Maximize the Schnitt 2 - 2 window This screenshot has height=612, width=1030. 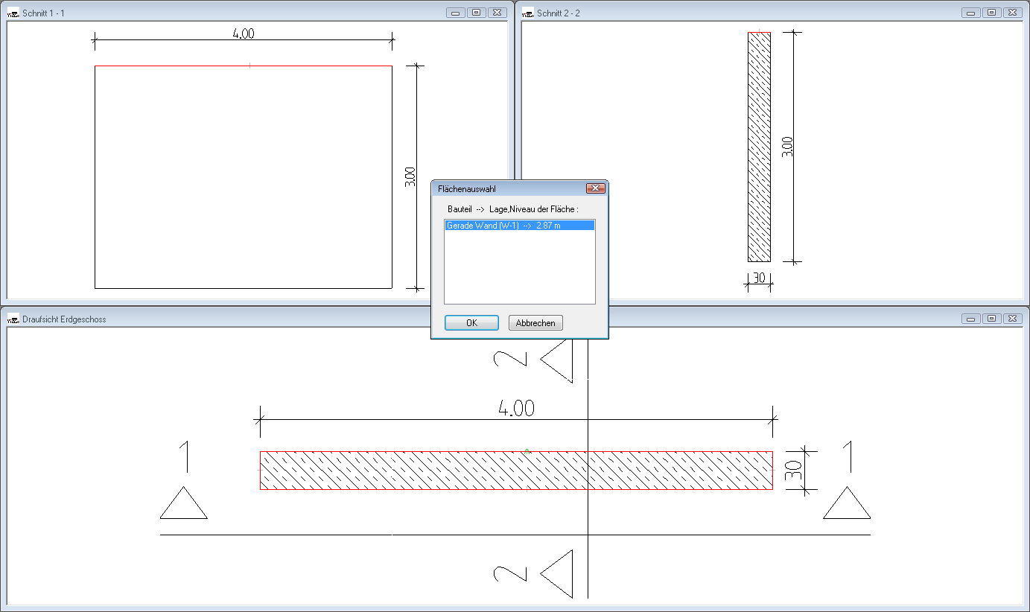pyautogui.click(x=992, y=13)
